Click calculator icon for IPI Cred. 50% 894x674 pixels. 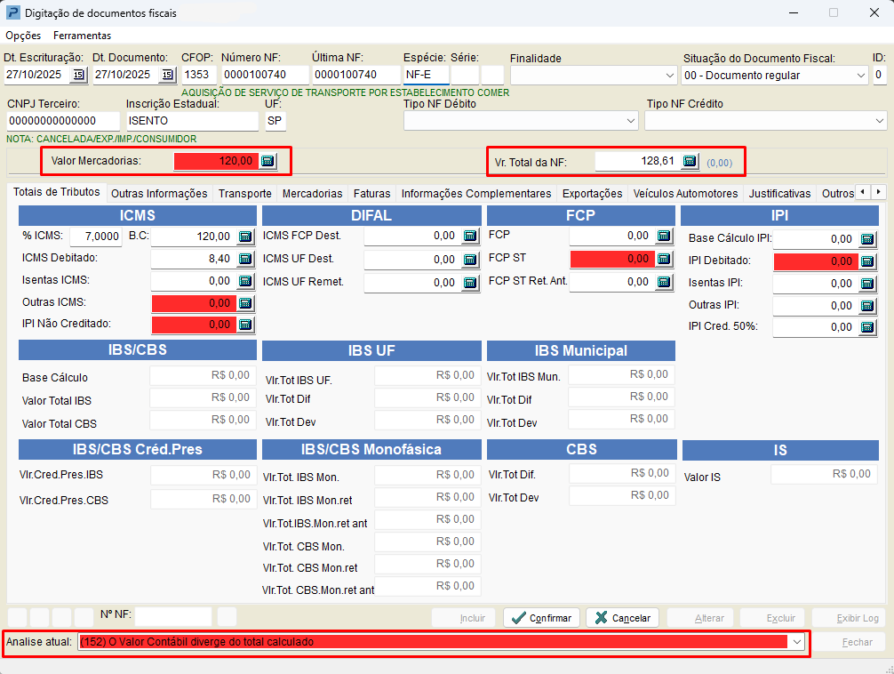tap(866, 327)
